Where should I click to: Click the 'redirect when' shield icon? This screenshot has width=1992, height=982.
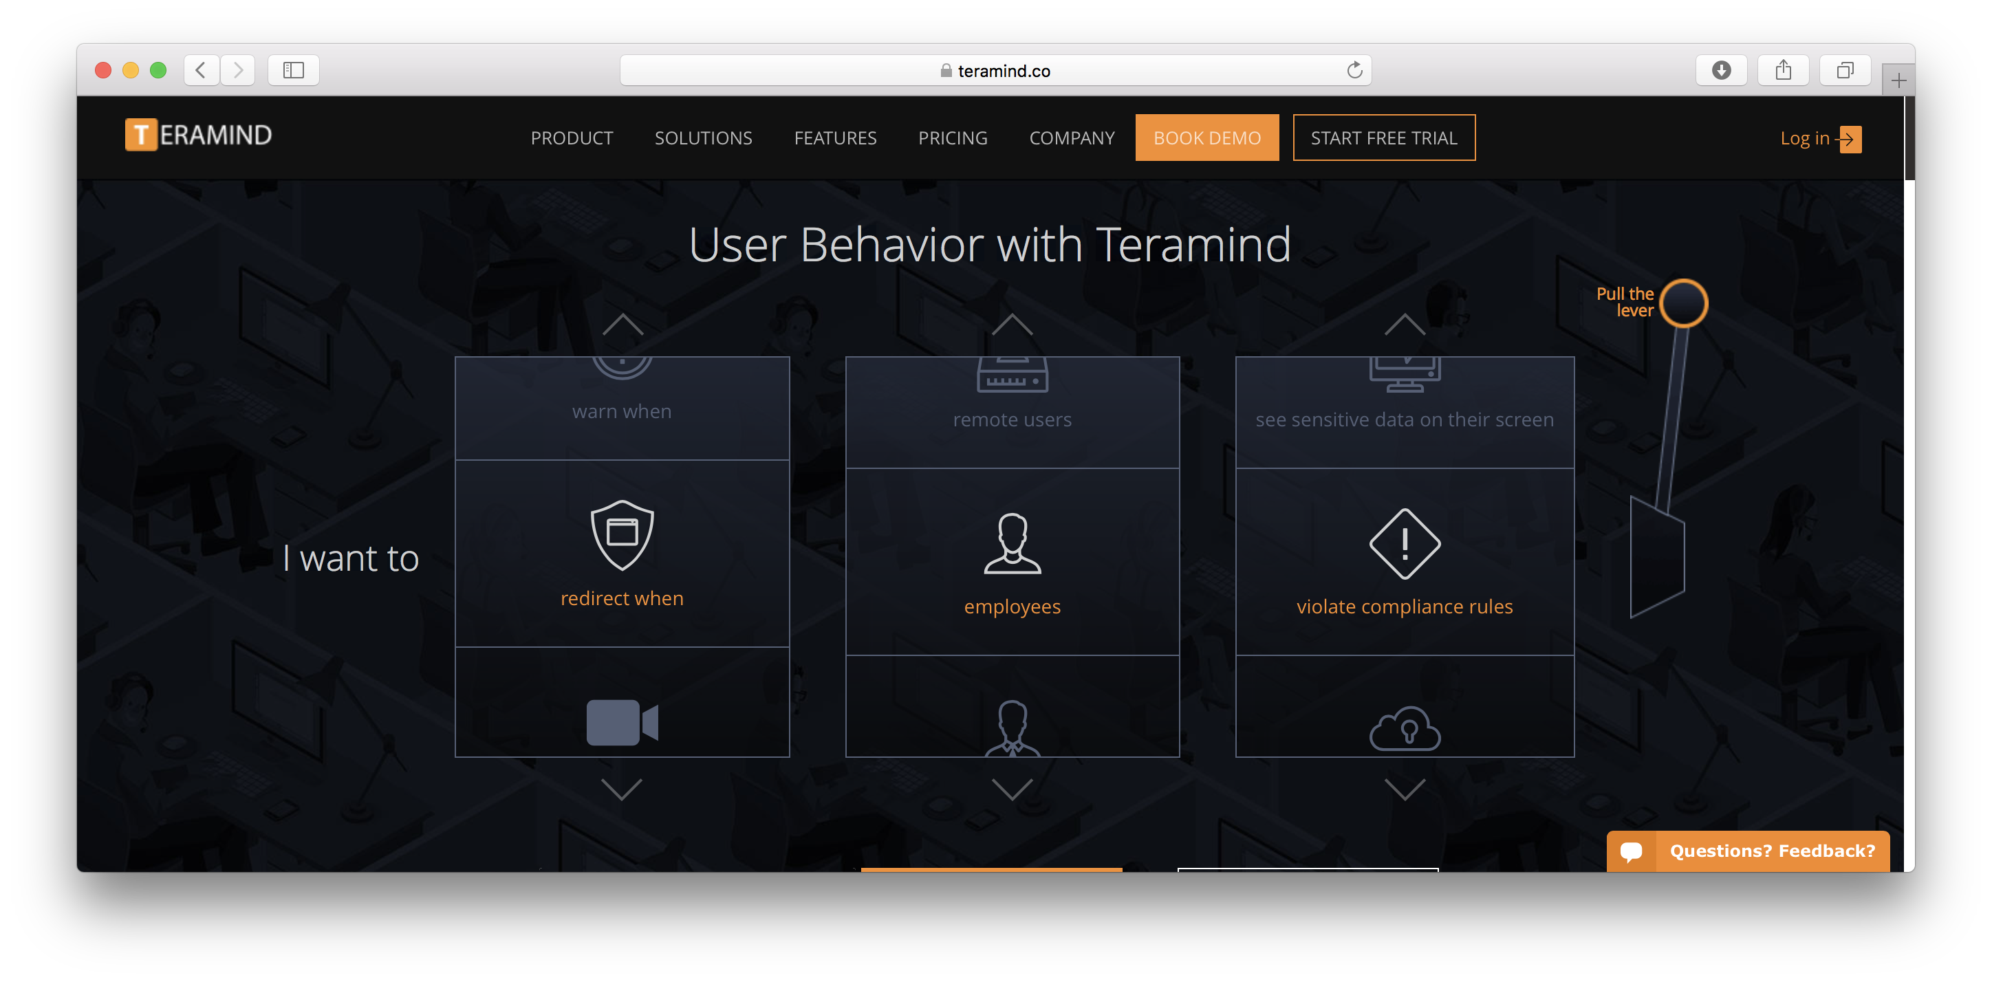click(622, 535)
